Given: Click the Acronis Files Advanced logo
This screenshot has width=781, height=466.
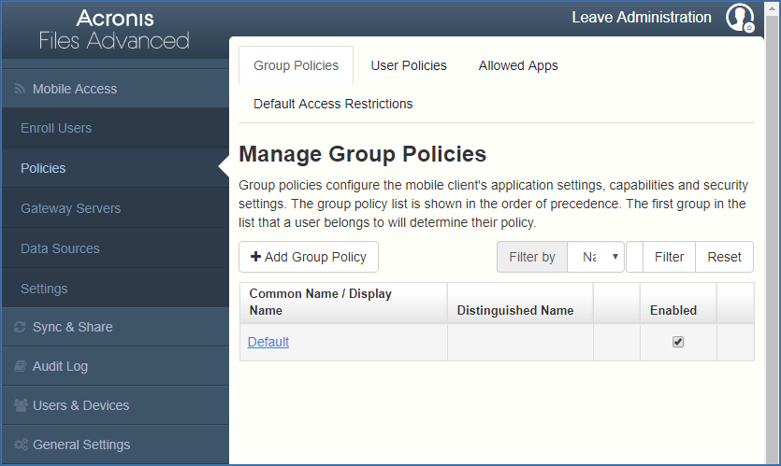Looking at the screenshot, I should [114, 30].
